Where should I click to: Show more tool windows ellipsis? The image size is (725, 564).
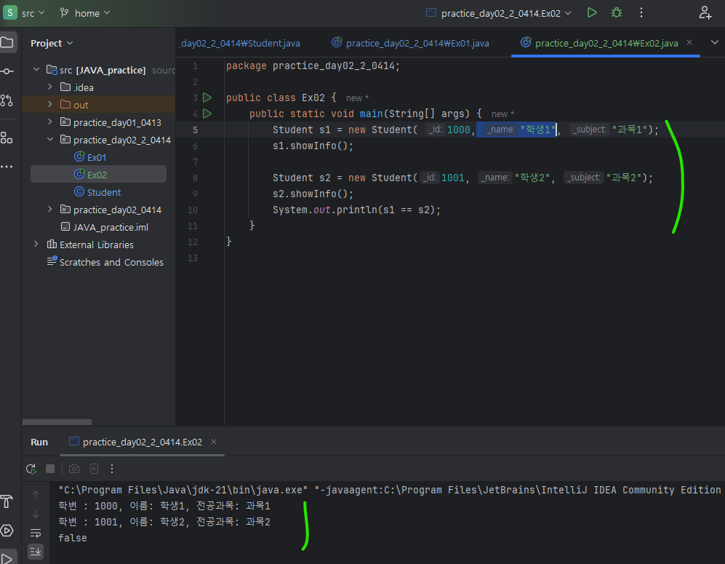pos(7,167)
